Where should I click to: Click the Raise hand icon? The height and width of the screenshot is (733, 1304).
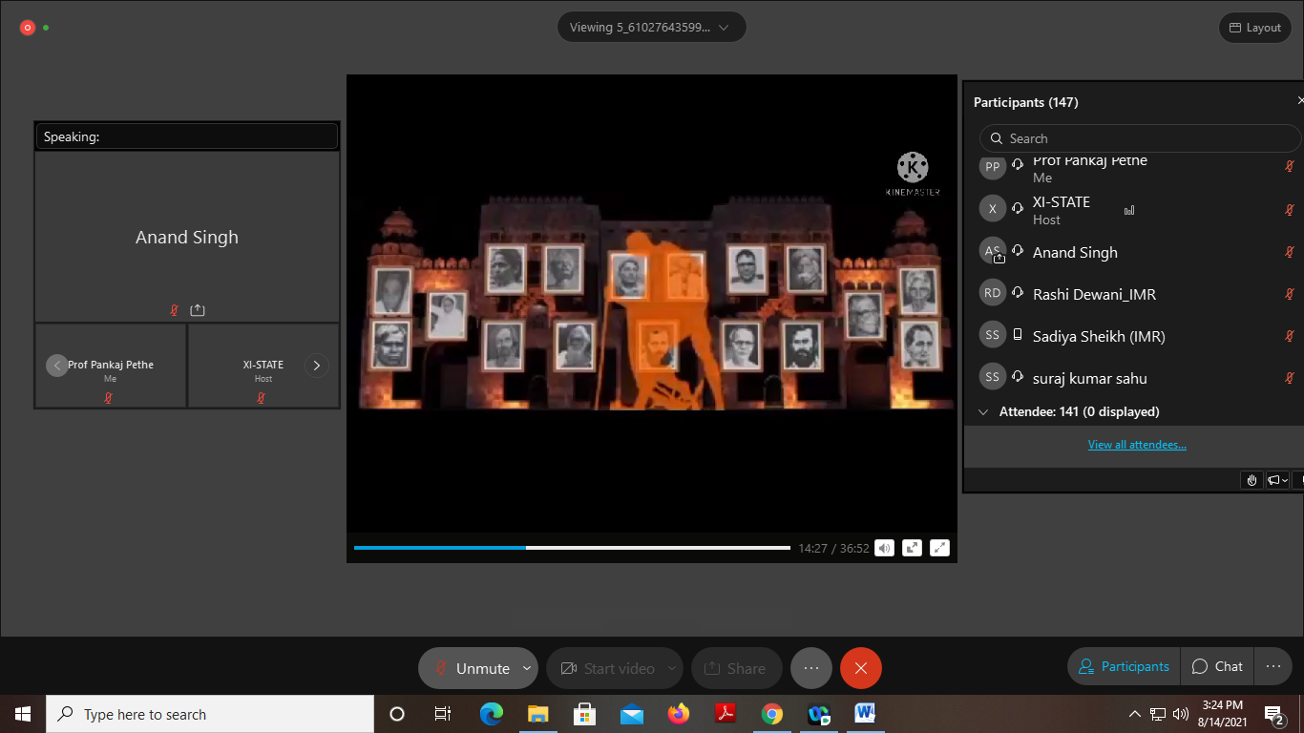coord(1251,480)
